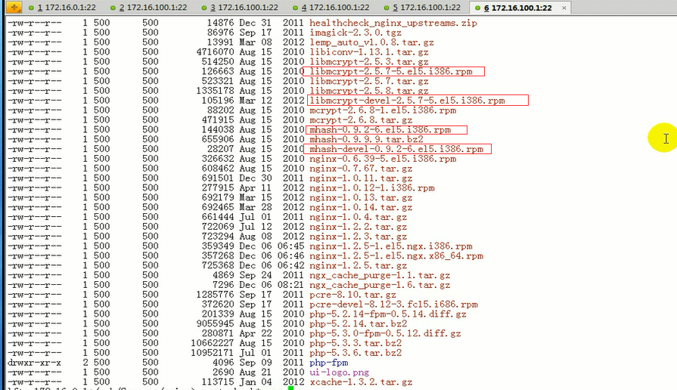Click filename nginx-1.2.2.tar.gz
Screen dimensions: 677x390
[x=358, y=227]
